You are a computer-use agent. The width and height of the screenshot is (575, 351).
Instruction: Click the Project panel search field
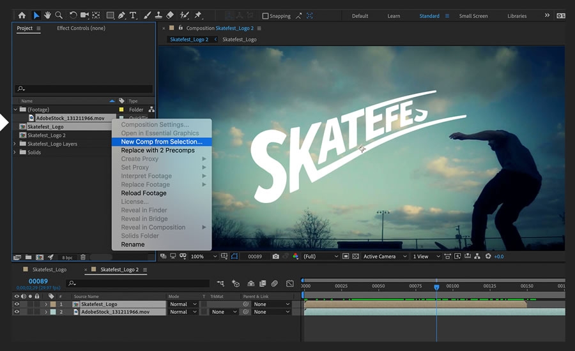pos(86,89)
